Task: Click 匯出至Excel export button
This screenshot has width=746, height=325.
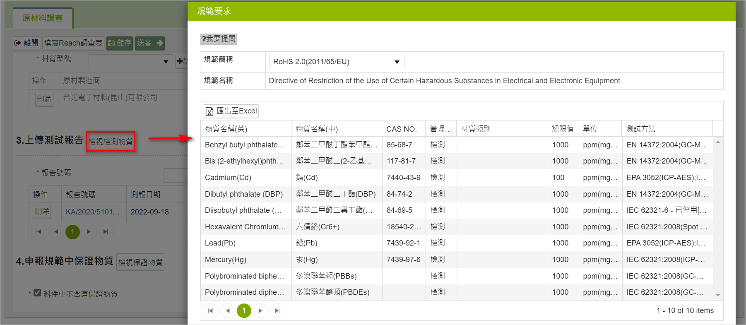Action: [x=231, y=111]
